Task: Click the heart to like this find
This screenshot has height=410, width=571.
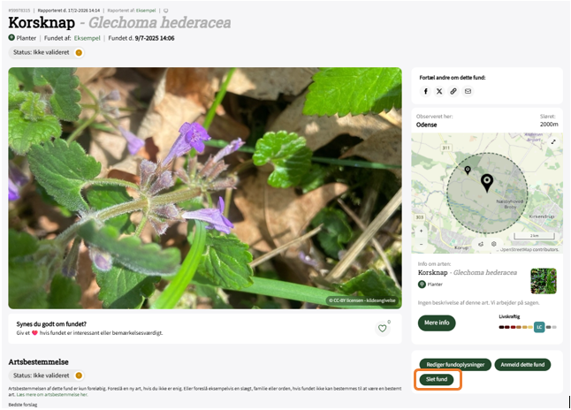Action: click(383, 329)
